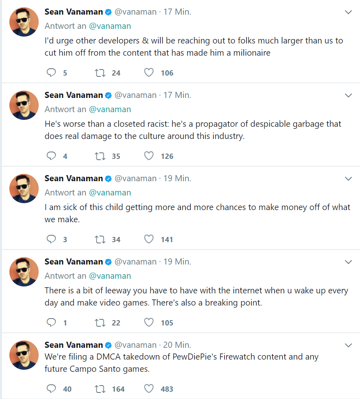
Task: Retweet the DMCA takedown tweet
Action: pos(100,389)
